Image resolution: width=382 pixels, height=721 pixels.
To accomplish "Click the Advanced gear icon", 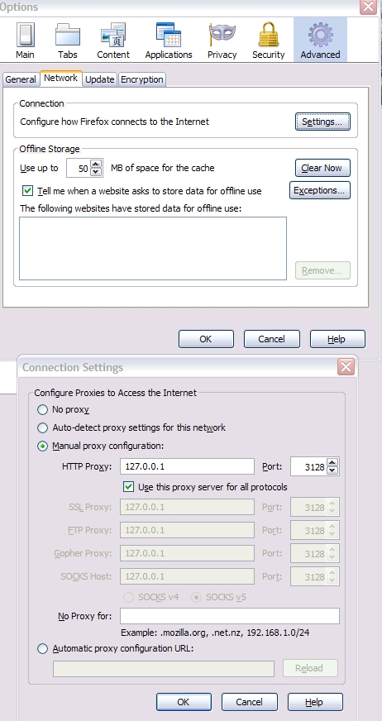I will point(320,35).
